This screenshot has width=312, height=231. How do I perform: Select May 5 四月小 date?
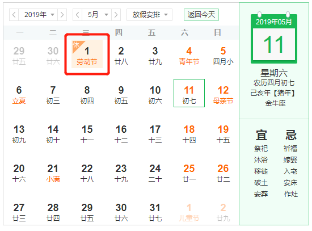pyautogui.click(x=223, y=56)
